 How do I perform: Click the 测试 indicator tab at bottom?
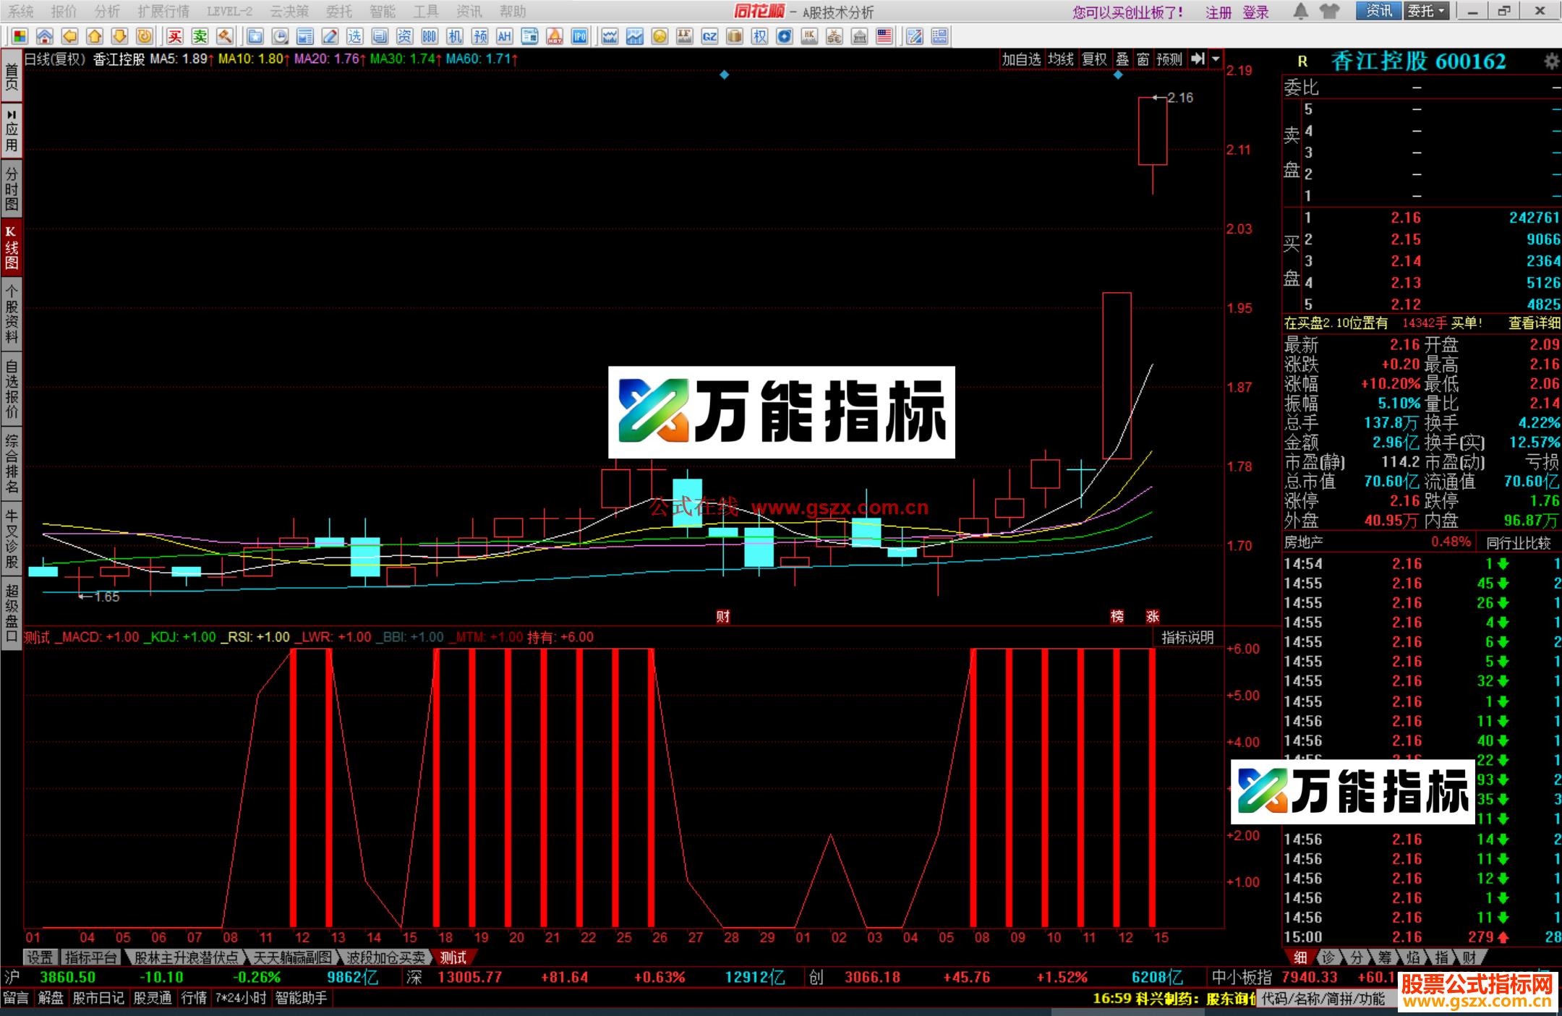pos(453,957)
